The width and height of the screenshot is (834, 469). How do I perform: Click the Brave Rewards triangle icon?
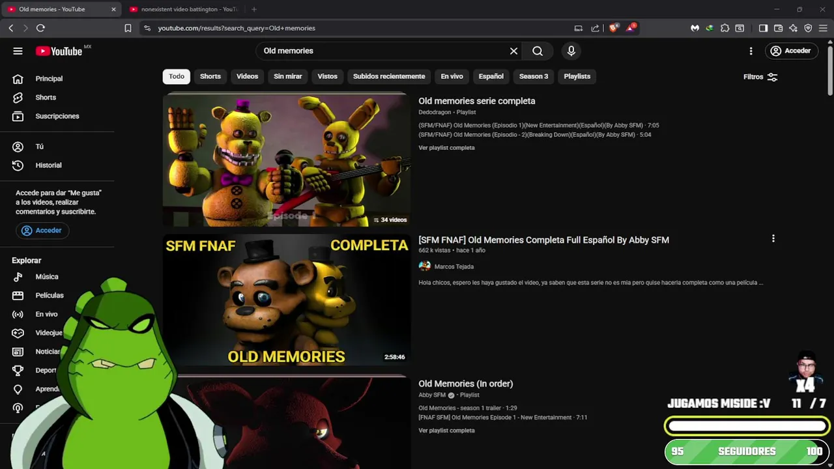(631, 28)
